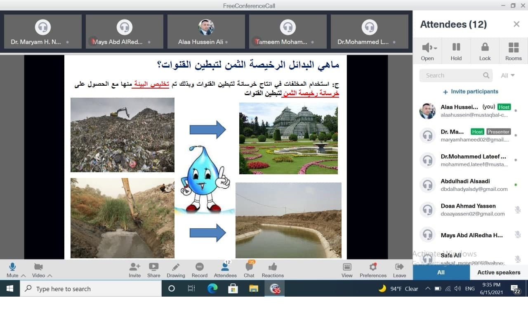
Task: Expand the Video options chevron
Action: [50, 276]
